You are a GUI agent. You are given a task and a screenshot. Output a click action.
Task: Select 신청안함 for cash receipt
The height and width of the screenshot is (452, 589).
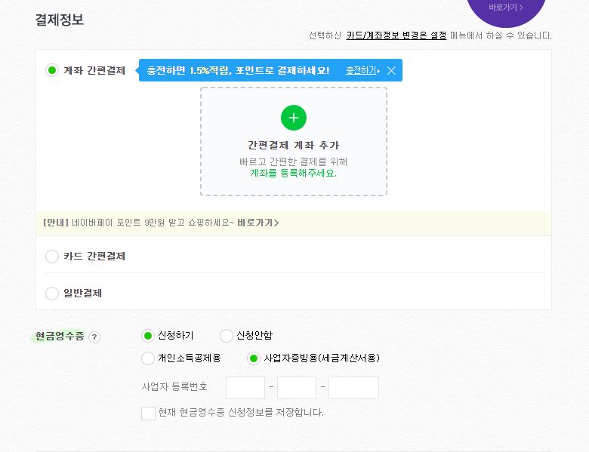click(x=227, y=336)
